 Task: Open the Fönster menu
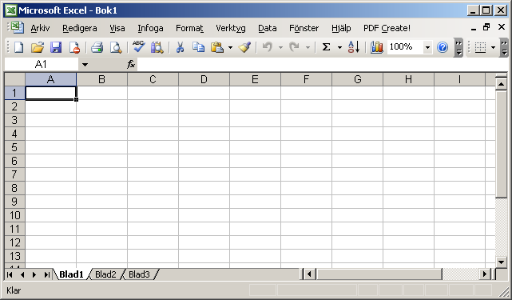pyautogui.click(x=304, y=29)
